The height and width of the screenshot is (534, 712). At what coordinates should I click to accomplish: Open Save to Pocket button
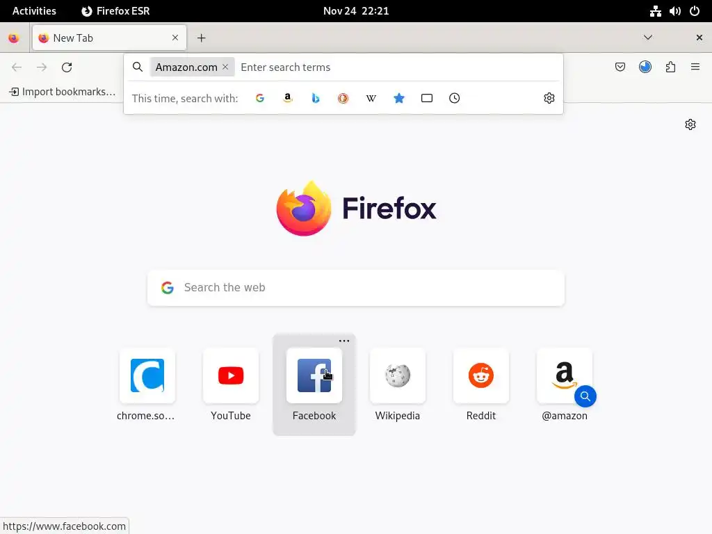620,67
